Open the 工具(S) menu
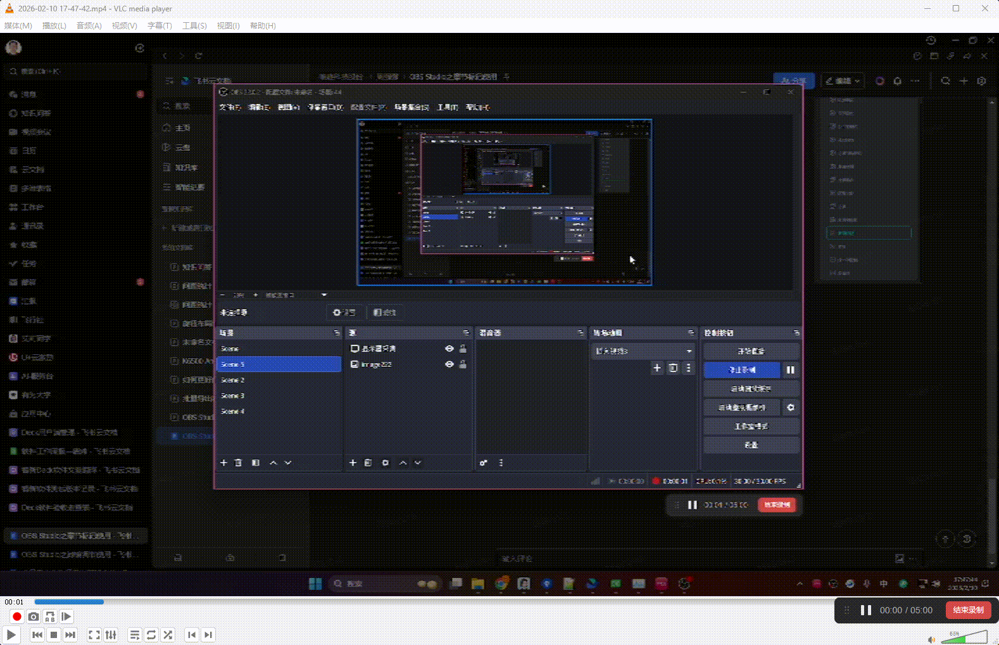 click(x=194, y=26)
